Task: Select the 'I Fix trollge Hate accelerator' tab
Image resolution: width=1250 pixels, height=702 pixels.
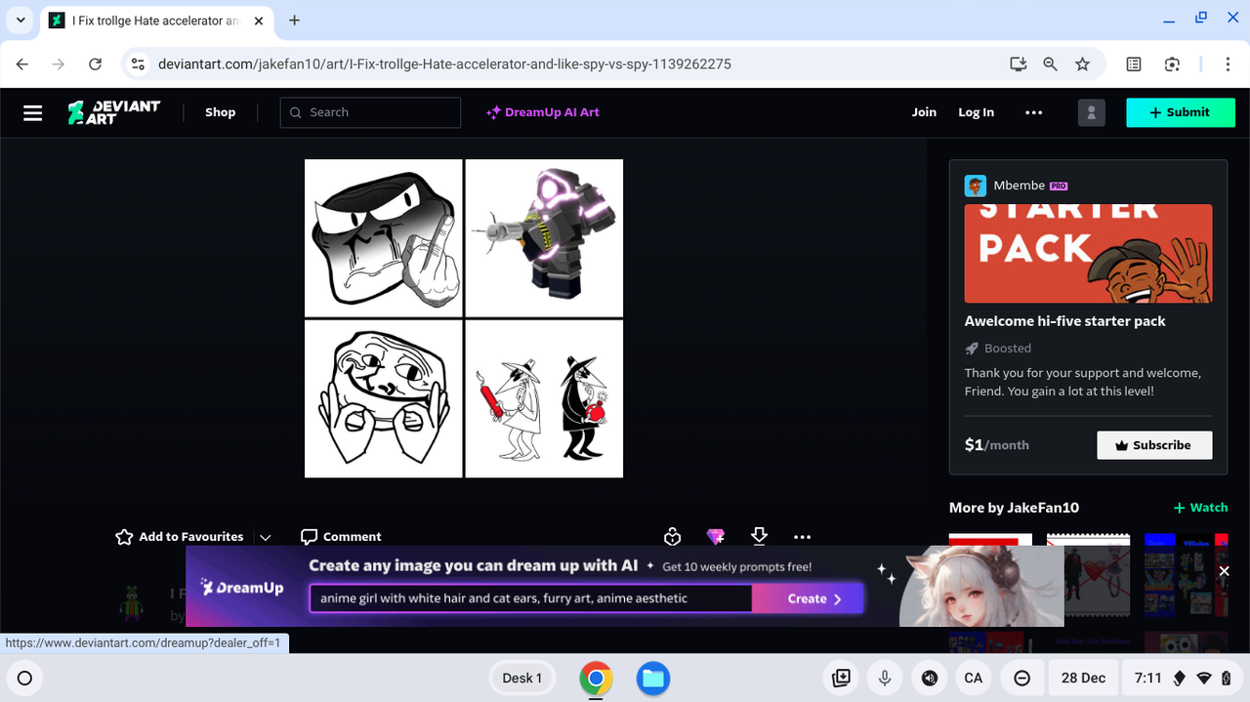Action: tap(154, 21)
